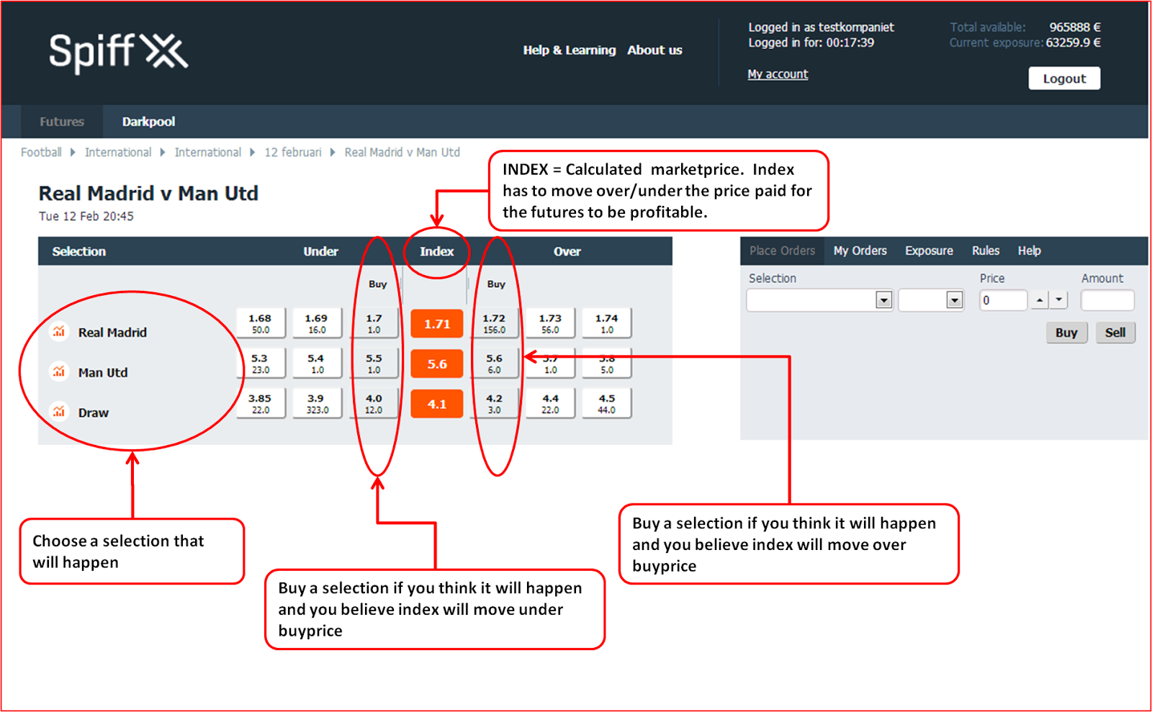Select Draw under buy price 4.0
This screenshot has width=1152, height=712.
tap(374, 404)
